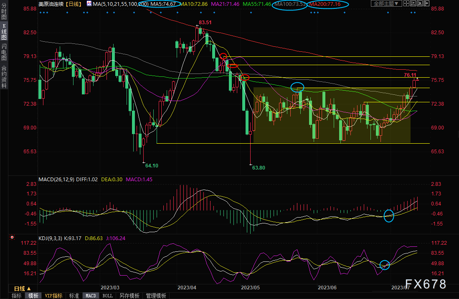Screen dimensions: 459x299
Task: Click the 2023/06 date label
Action: [327, 288]
